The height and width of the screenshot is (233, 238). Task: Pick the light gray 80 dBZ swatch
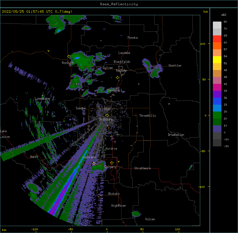(x=217, y=25)
